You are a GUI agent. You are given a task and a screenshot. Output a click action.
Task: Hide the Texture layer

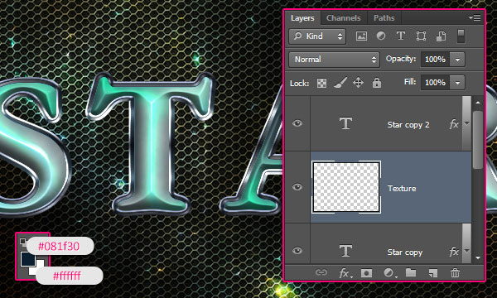click(x=297, y=187)
